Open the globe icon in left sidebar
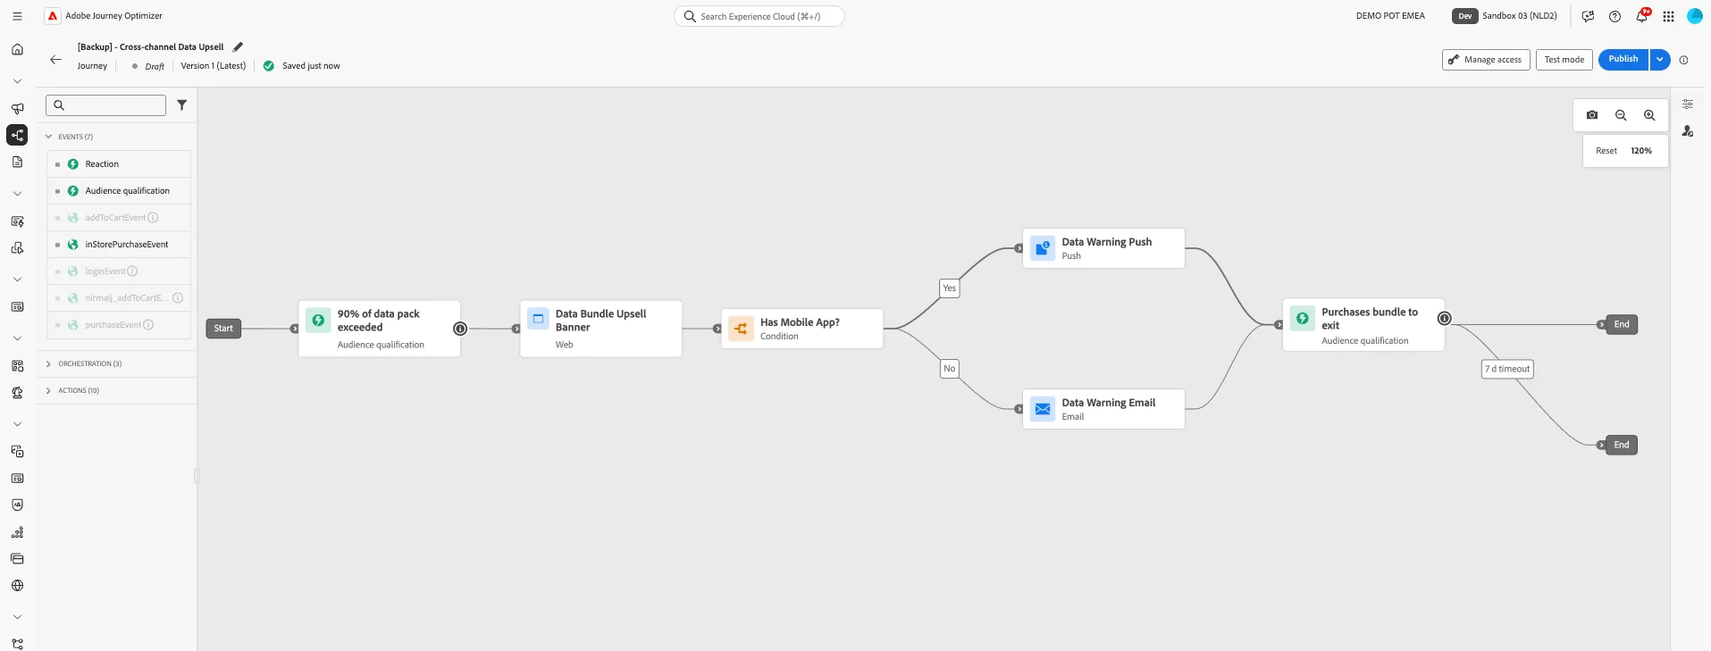The height and width of the screenshot is (651, 1711). (17, 586)
